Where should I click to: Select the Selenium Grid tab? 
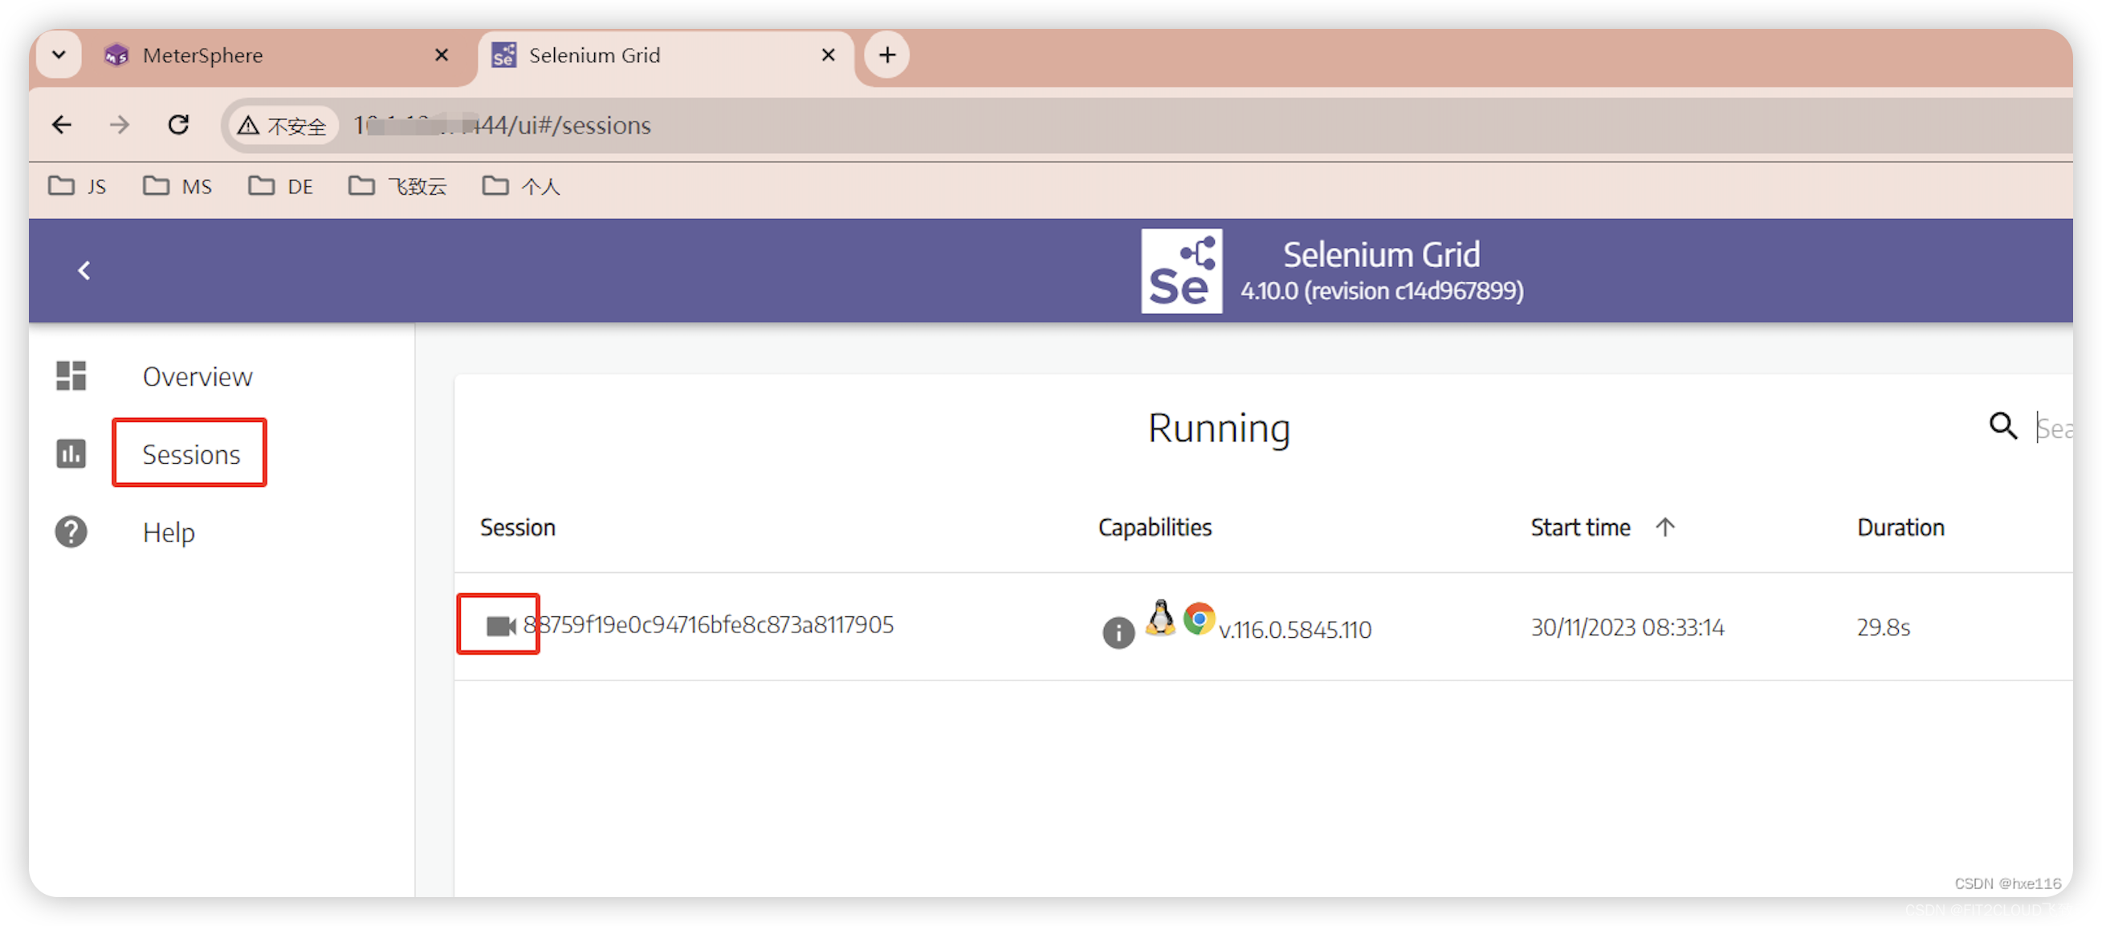(x=665, y=55)
